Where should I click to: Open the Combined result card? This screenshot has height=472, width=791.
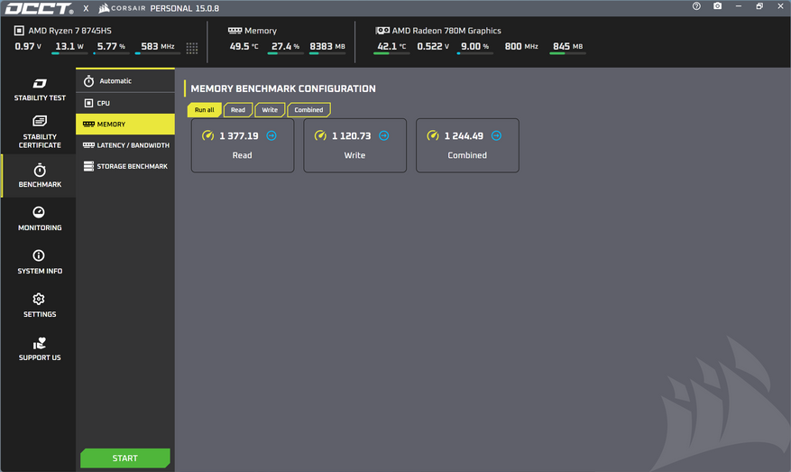[467, 145]
